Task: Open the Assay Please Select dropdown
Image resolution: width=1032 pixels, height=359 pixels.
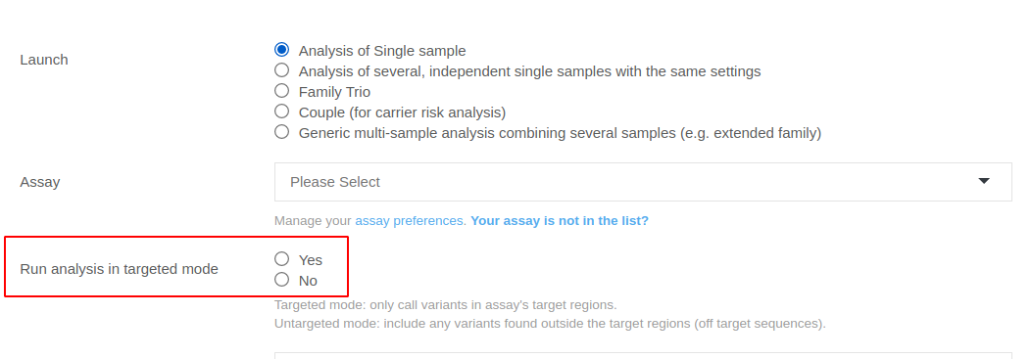Action: pos(643,182)
